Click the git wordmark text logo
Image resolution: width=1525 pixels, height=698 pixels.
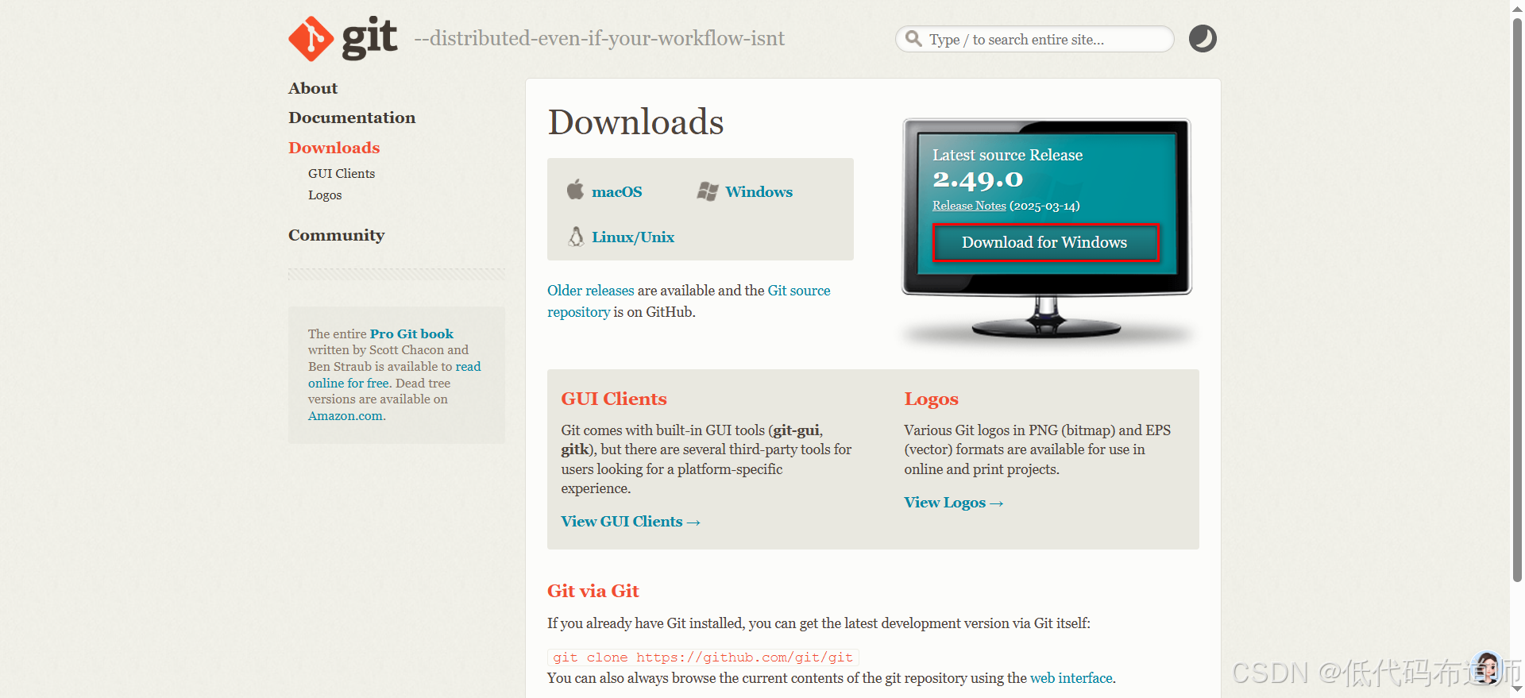pyautogui.click(x=369, y=37)
